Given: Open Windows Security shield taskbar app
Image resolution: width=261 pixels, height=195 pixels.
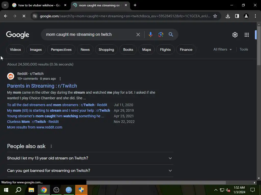Looking at the screenshot, I should point(81,190).
